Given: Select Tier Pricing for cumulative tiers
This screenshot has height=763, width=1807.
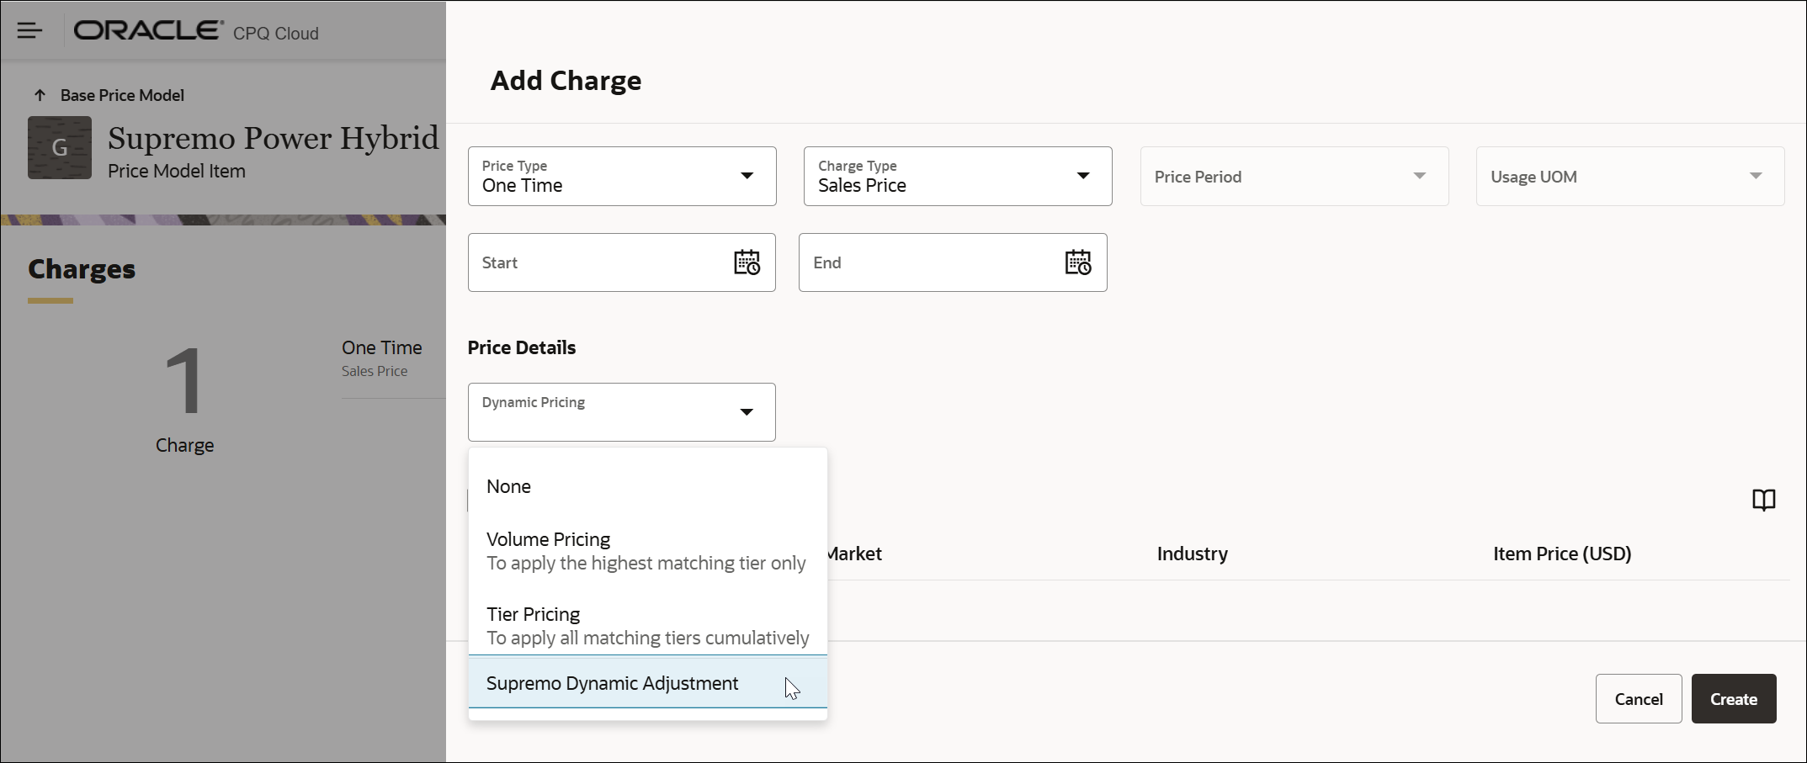Looking at the screenshot, I should click(x=534, y=614).
